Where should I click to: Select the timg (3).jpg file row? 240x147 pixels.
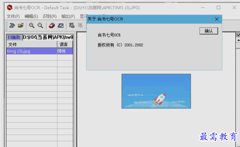click(39, 51)
